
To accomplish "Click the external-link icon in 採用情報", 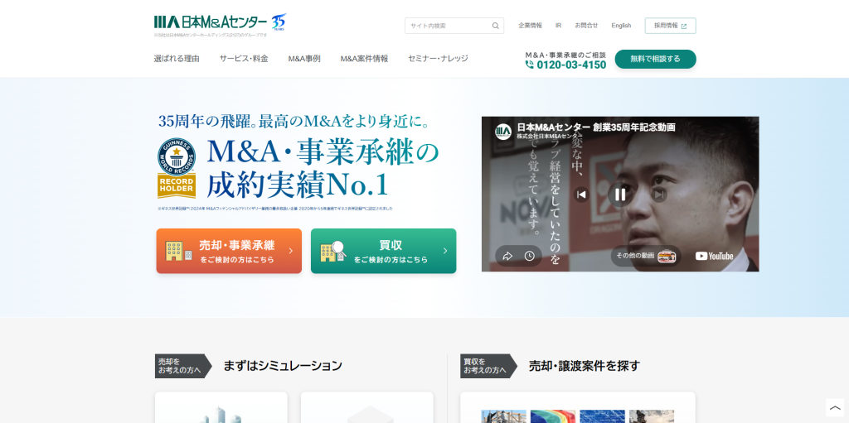I will (x=684, y=26).
